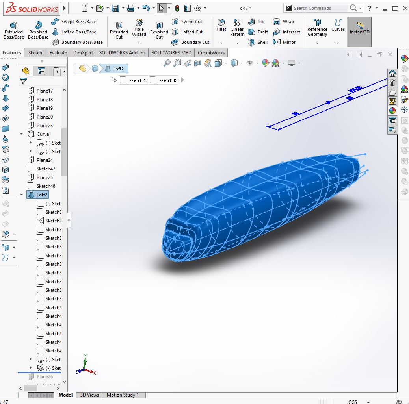Switch to the 3D Views tab
This screenshot has width=409, height=404.
tap(89, 395)
